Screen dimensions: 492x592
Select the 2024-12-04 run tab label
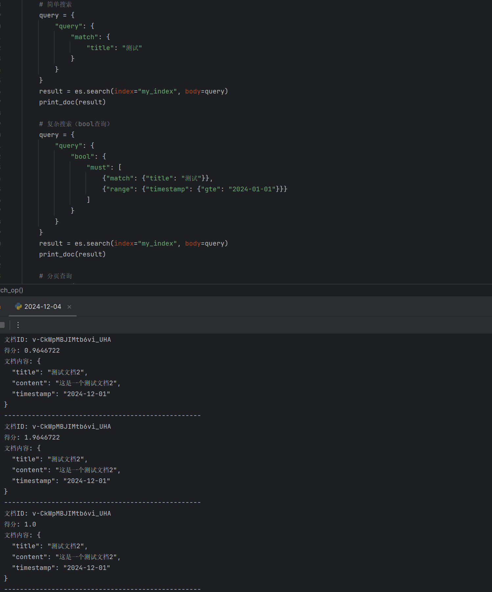click(43, 307)
